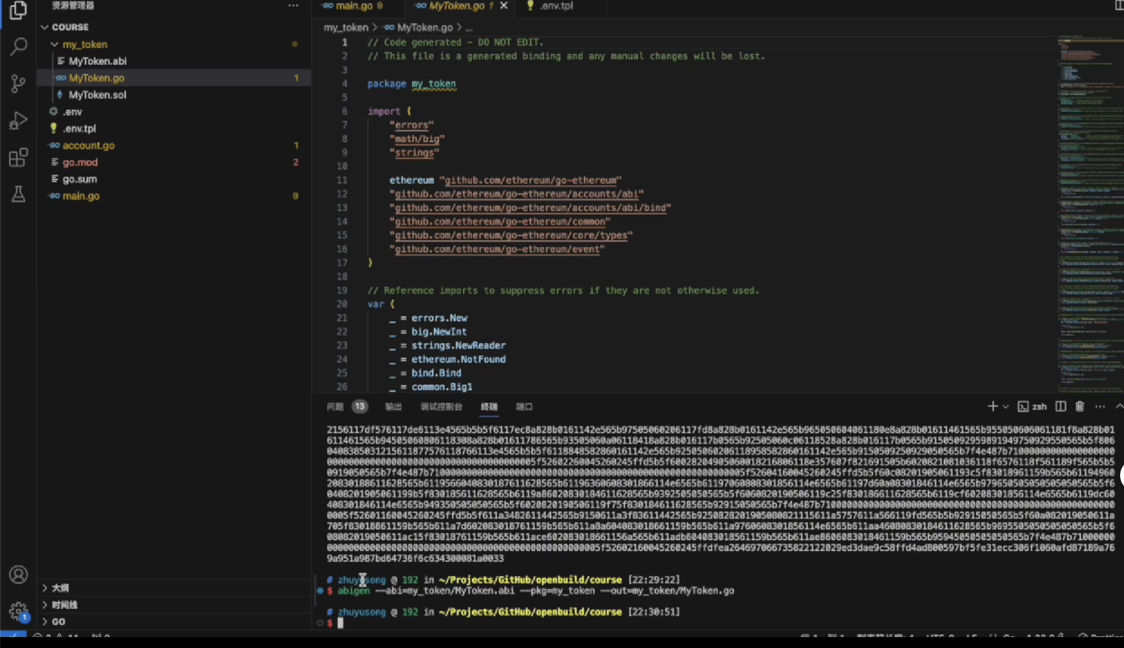
Task: Open the Accounts icon in activity bar
Action: 18,574
